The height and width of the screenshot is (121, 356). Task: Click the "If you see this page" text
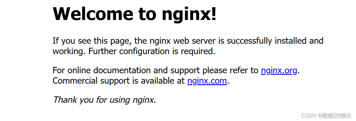point(92,41)
